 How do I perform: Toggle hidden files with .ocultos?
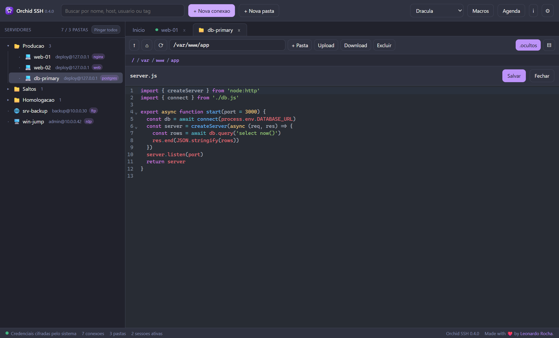click(528, 45)
